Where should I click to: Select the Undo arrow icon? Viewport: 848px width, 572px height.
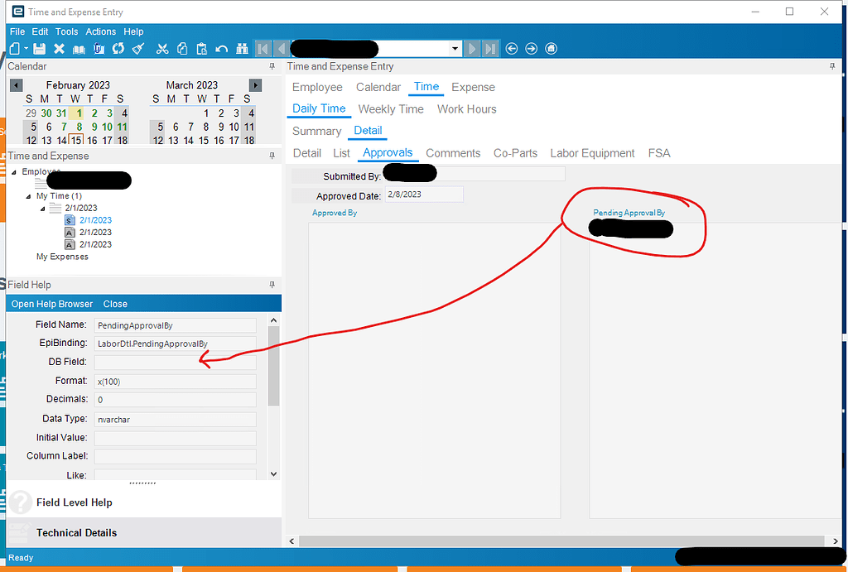220,48
